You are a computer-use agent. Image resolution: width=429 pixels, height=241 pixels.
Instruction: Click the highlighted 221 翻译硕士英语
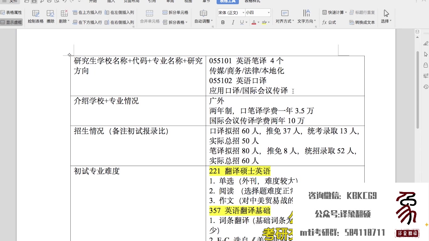(x=240, y=171)
